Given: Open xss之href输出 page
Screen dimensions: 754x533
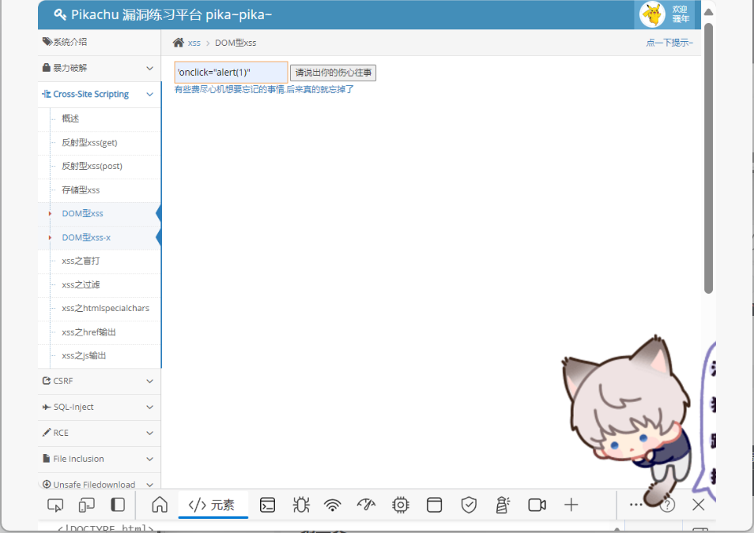Looking at the screenshot, I should click(x=89, y=332).
